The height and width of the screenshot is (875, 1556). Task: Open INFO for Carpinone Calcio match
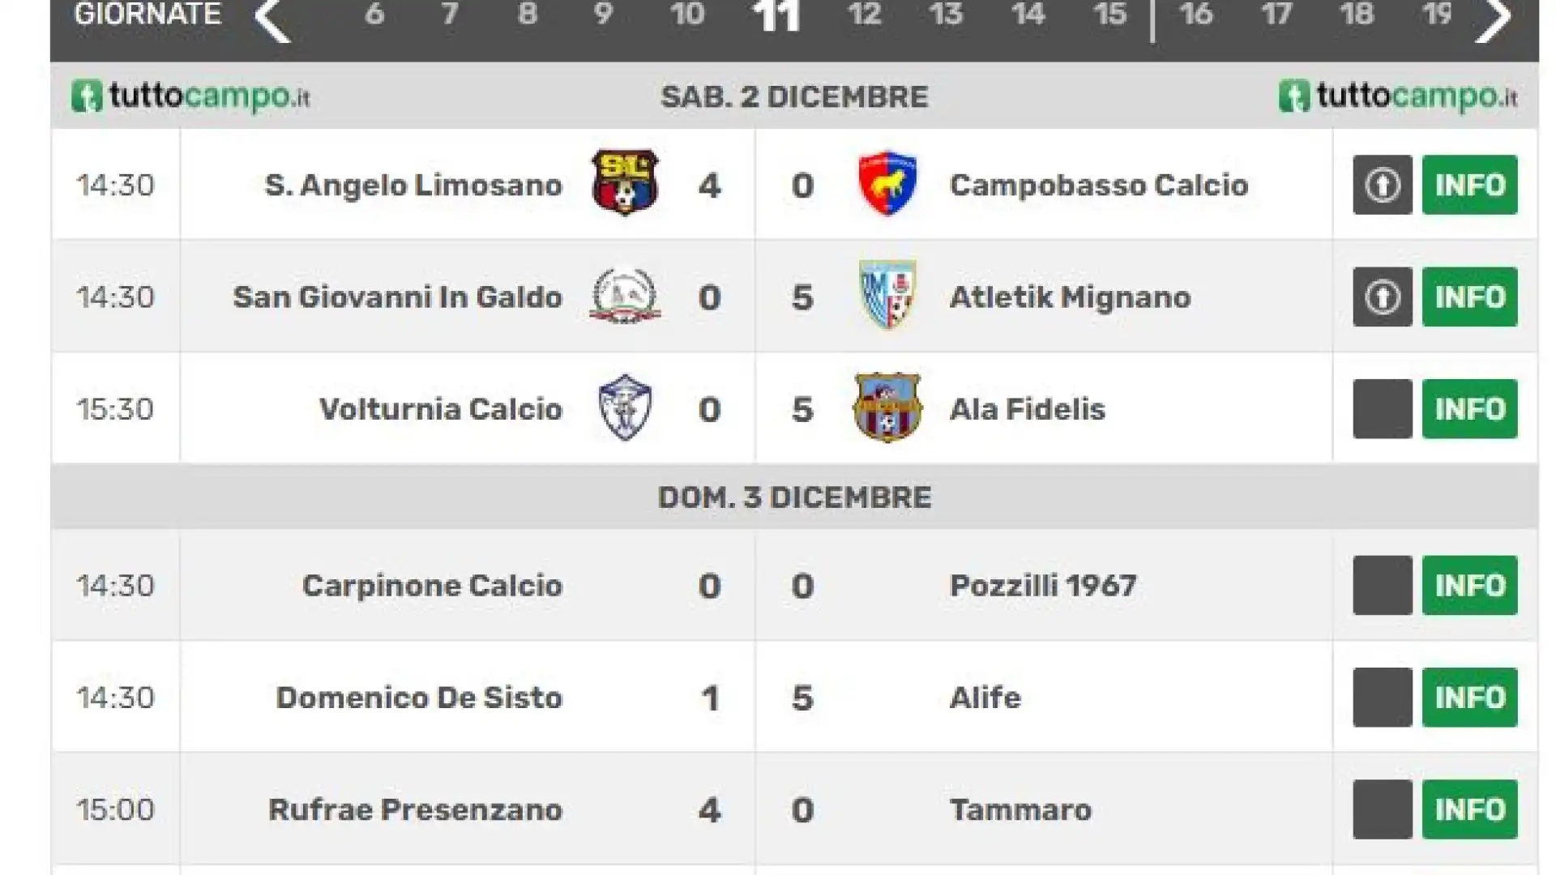click(1469, 585)
